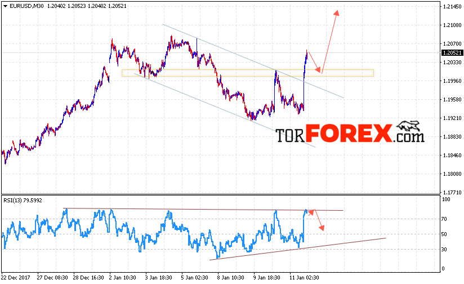The height and width of the screenshot is (284, 464).
Task: Click price level 1.19580 on the scale
Action: click(453, 100)
